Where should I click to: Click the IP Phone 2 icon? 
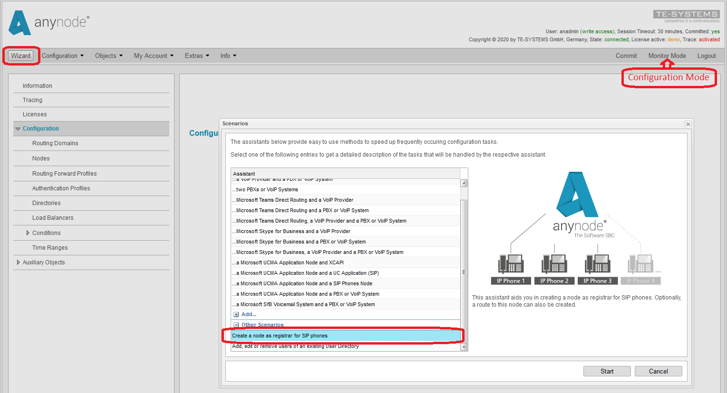[554, 264]
